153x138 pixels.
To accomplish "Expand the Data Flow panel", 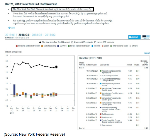I will coord(147,53).
